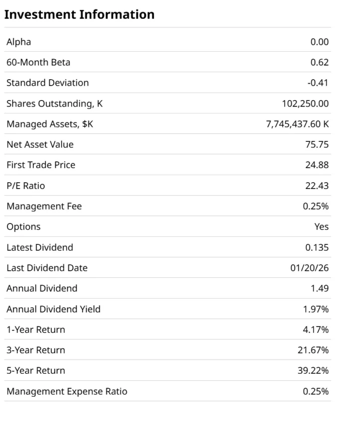Image resolution: width=339 pixels, height=430 pixels.
Task: Select the Managed Assets, $K label
Action: coord(49,124)
